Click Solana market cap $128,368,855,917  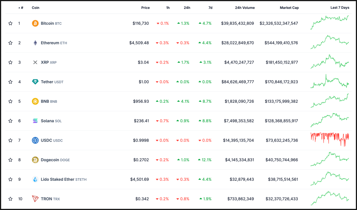point(281,121)
